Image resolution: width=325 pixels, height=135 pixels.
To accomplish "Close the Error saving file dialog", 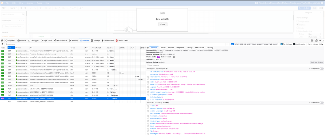I will coord(163,24).
